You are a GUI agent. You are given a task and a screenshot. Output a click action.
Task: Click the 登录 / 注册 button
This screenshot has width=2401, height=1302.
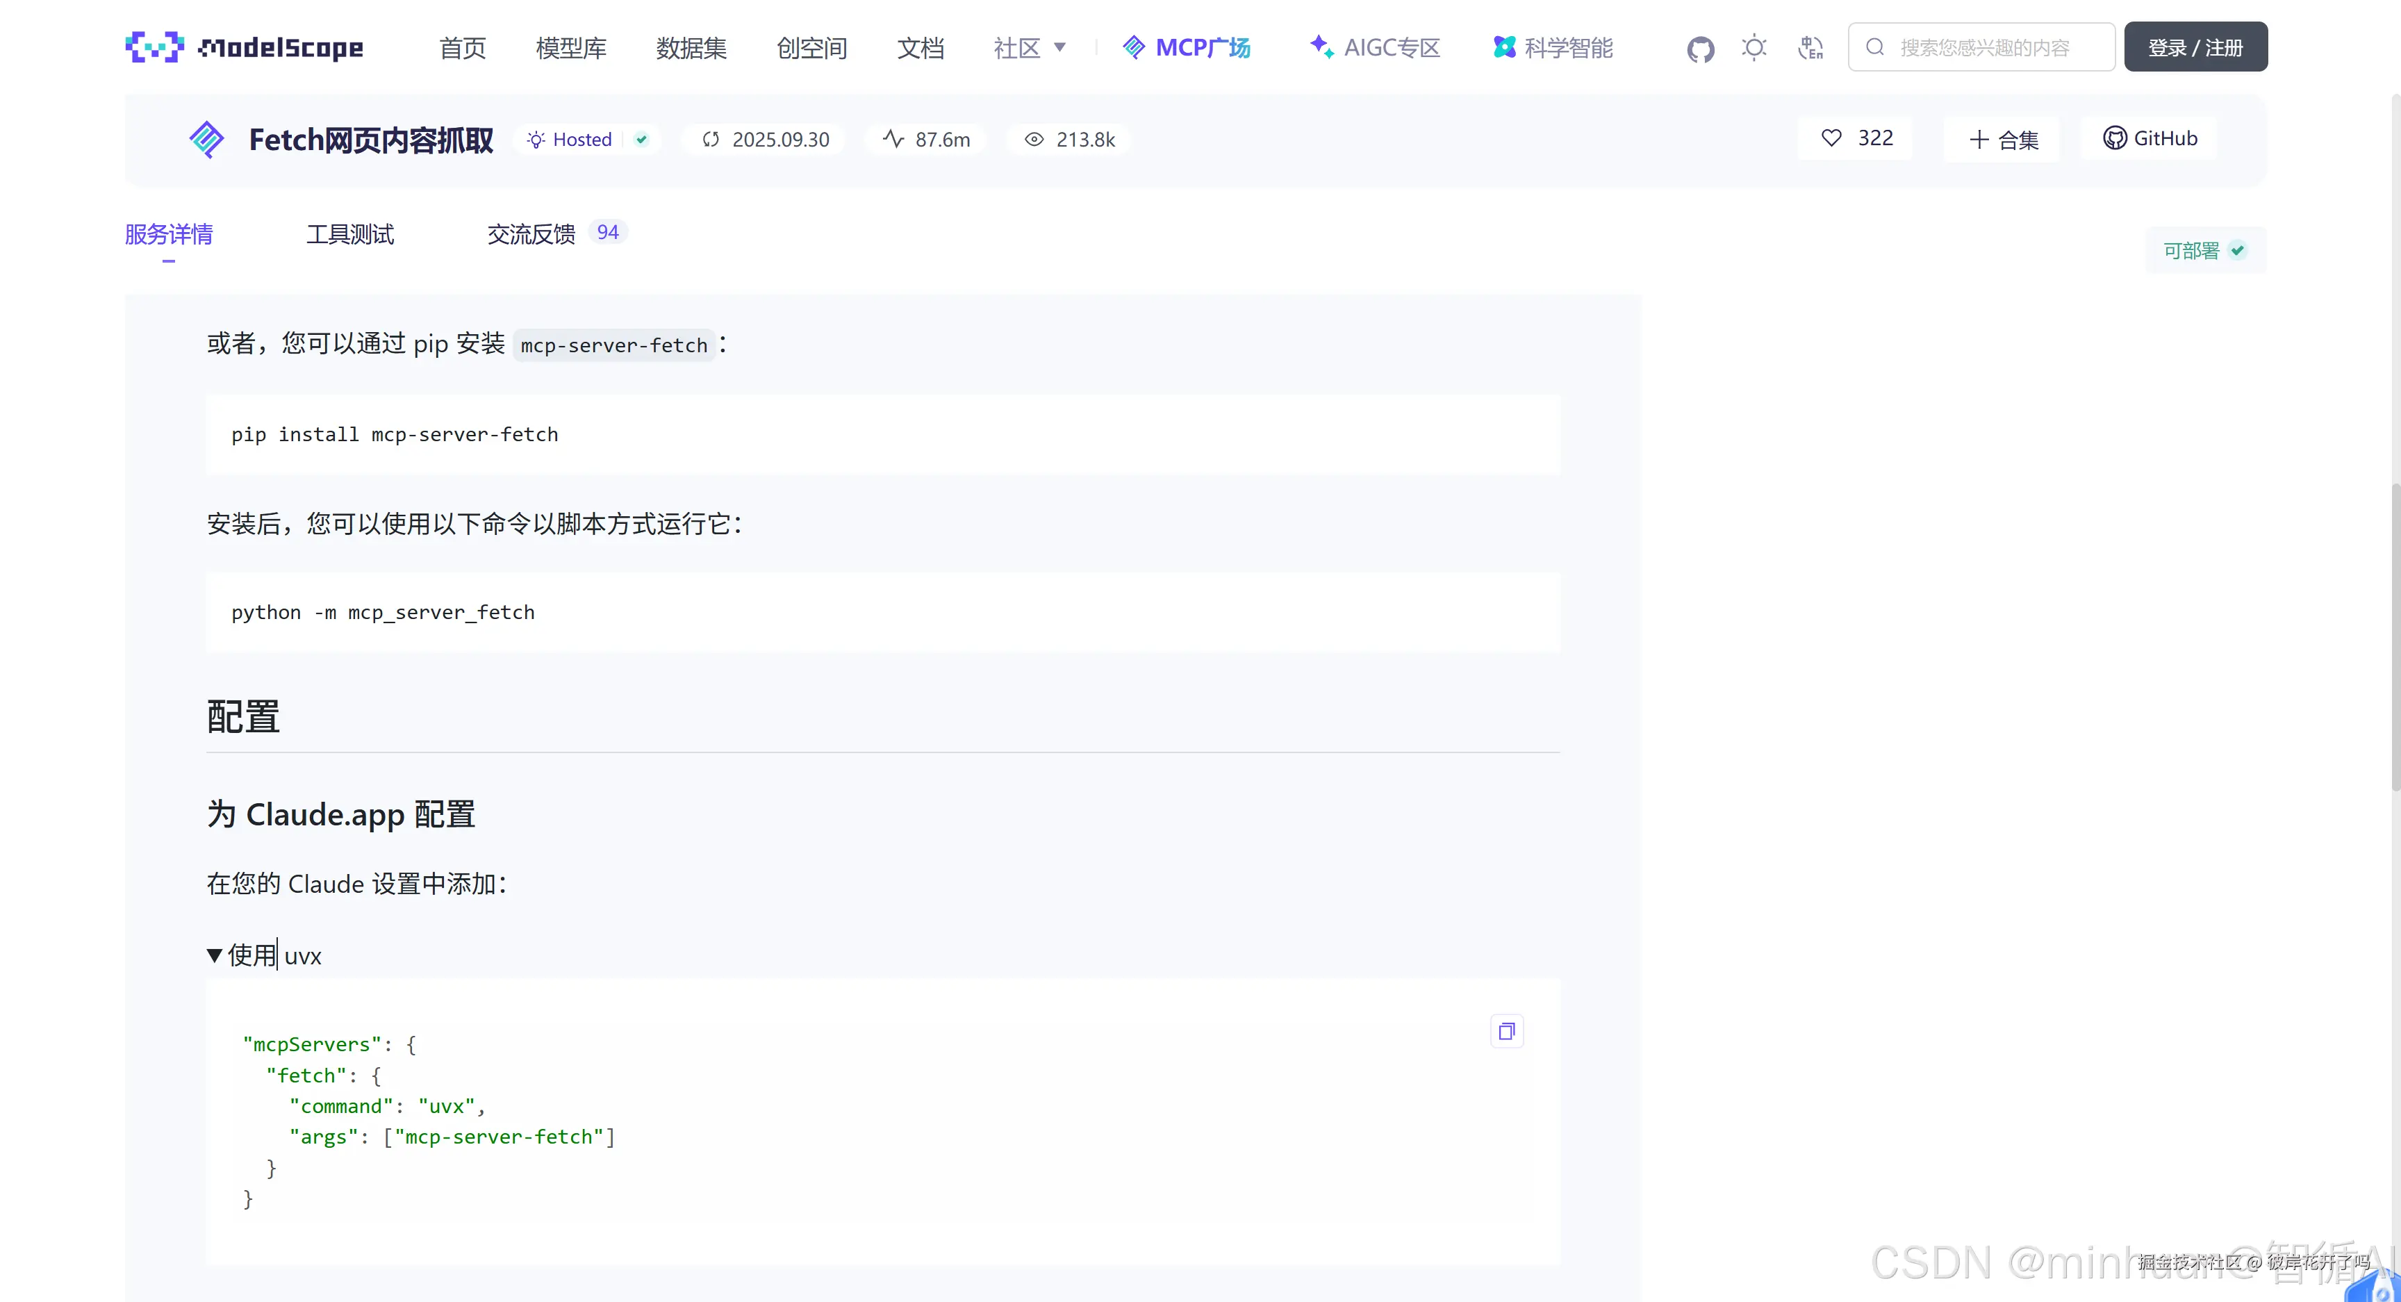pos(2195,47)
